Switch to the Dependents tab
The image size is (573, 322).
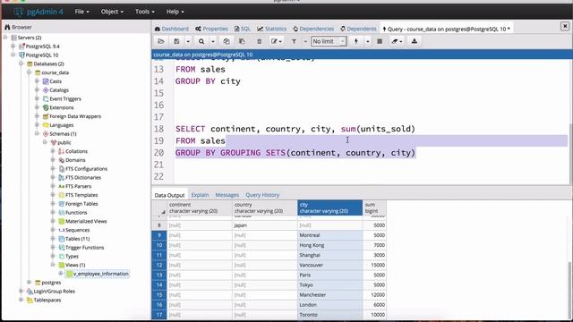point(358,29)
